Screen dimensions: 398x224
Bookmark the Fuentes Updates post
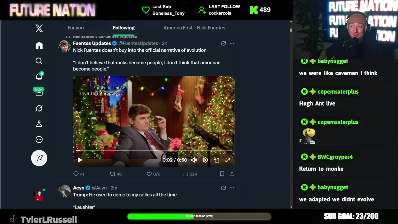click(x=222, y=174)
